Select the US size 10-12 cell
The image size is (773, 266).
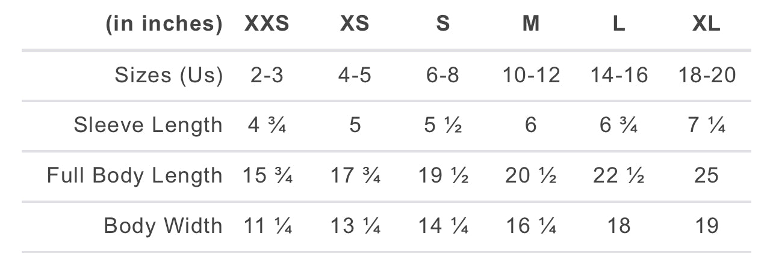pos(530,75)
